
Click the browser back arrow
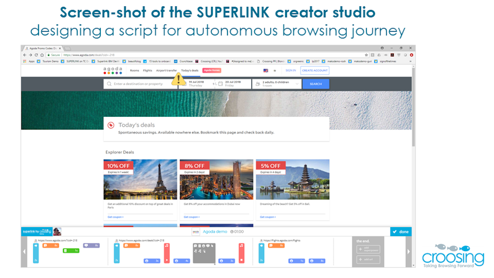25,55
